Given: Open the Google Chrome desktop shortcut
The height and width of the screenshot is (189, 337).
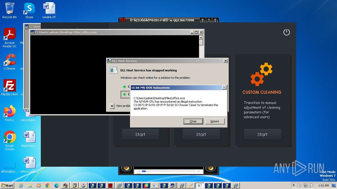Looking at the screenshot, I should pyautogui.click(x=9, y=140).
